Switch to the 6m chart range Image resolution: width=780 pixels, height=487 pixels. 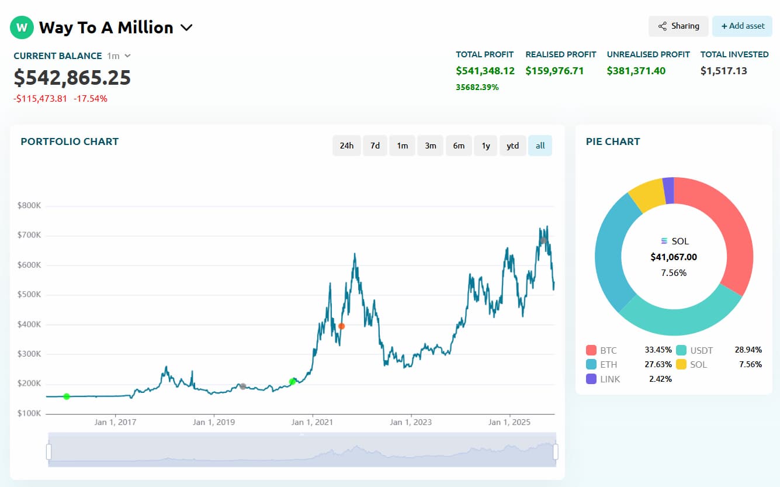(x=459, y=145)
